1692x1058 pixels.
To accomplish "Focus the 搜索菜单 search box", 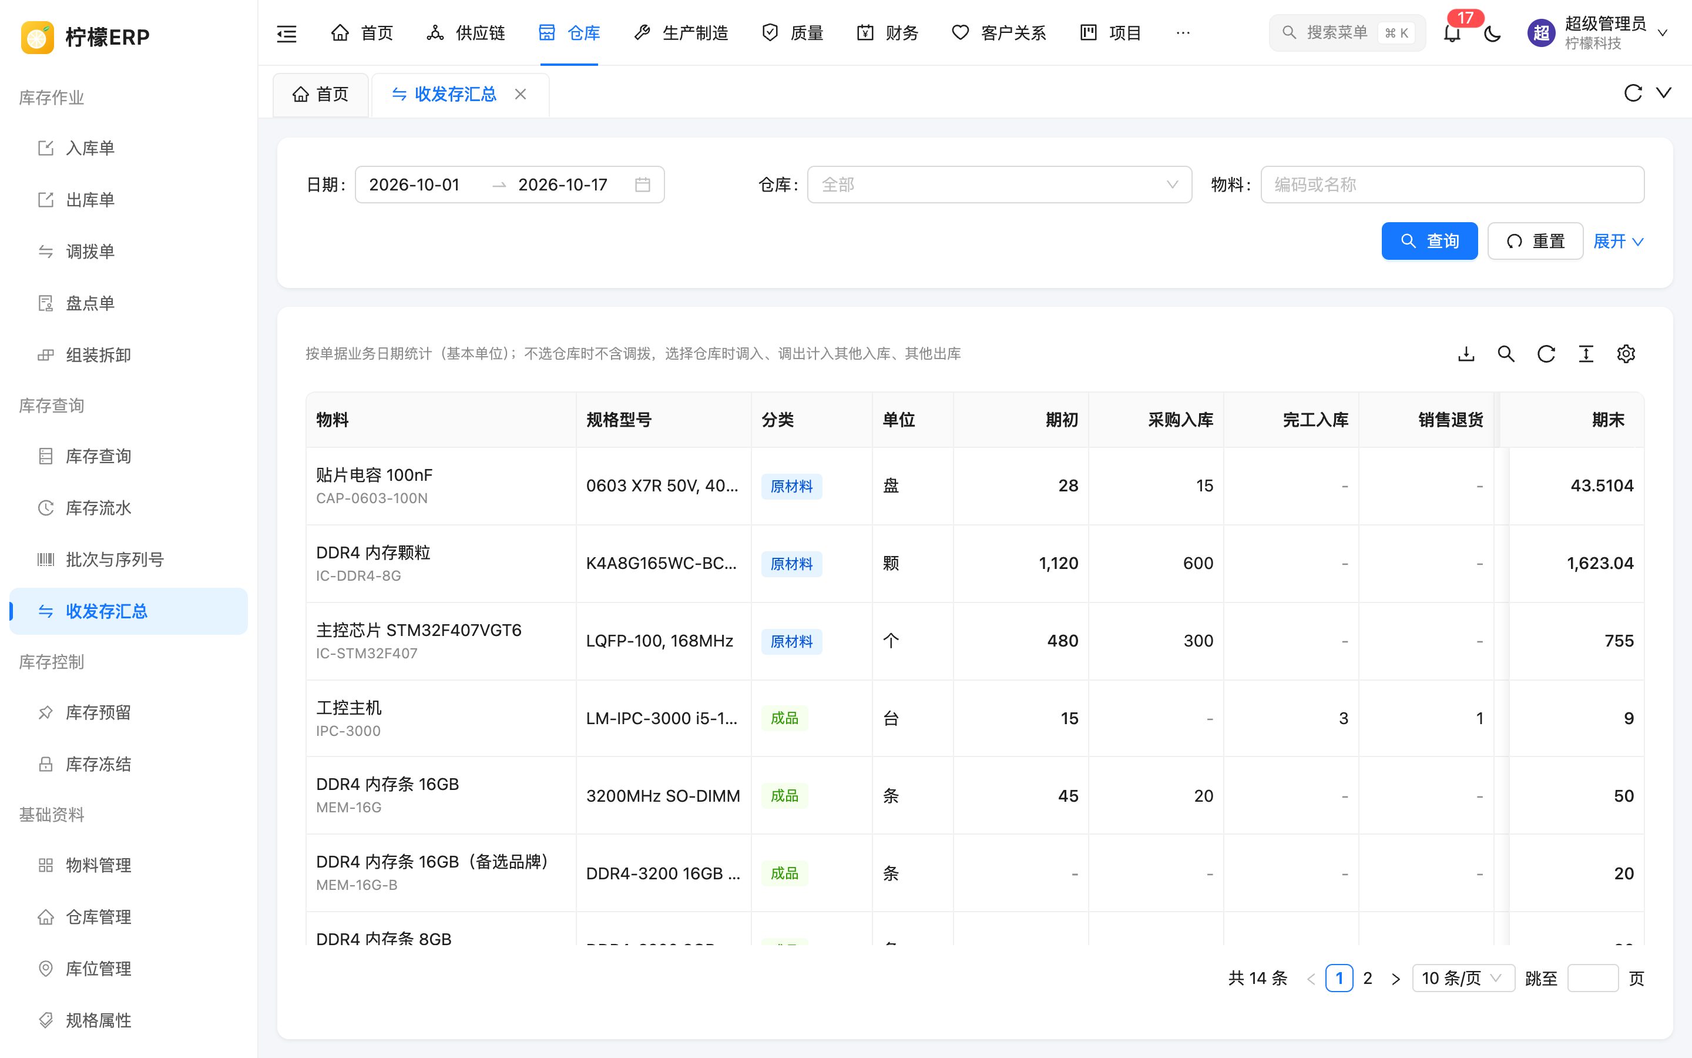I will point(1347,33).
